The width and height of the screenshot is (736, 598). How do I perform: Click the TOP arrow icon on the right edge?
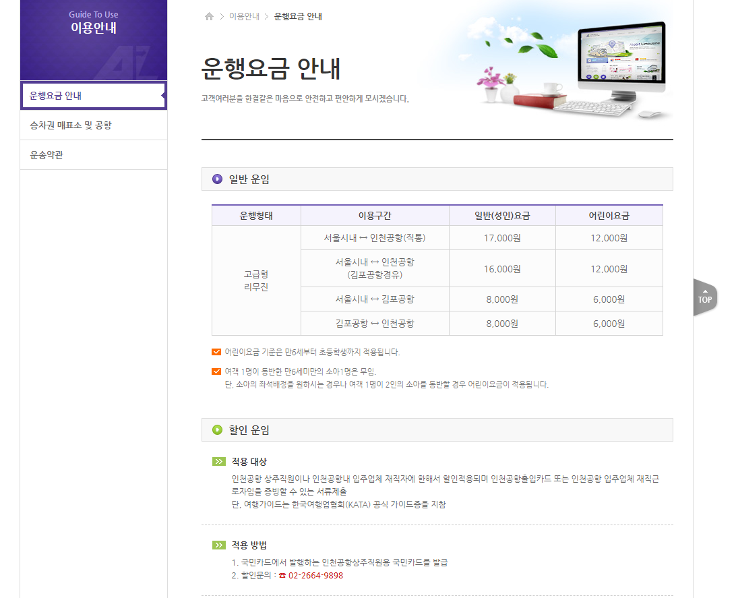point(704,297)
